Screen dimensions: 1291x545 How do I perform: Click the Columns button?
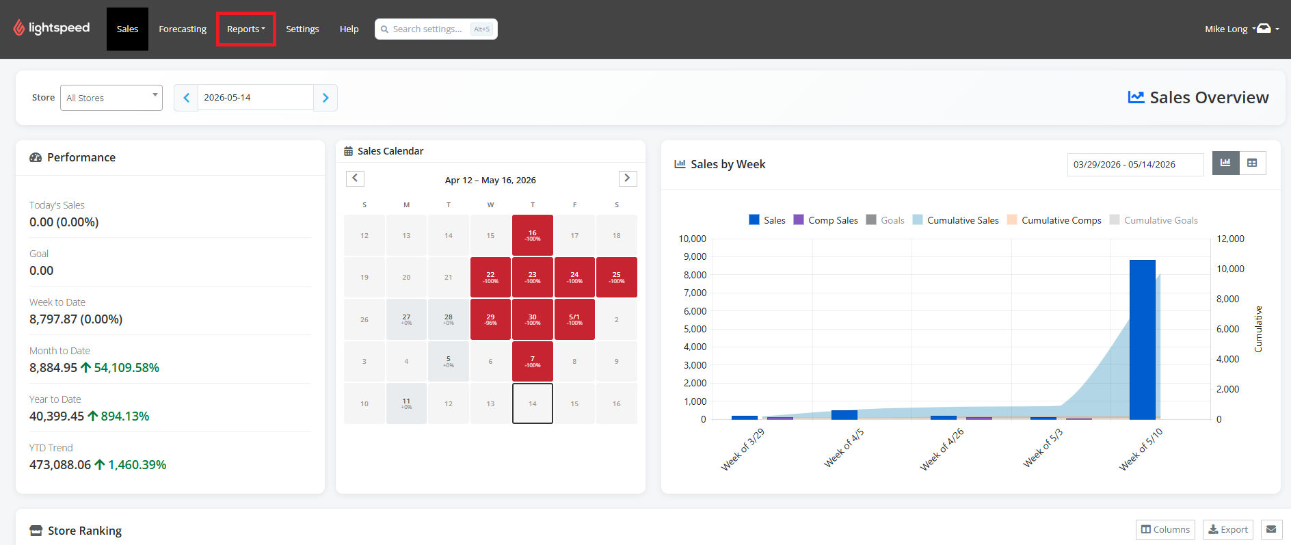click(x=1165, y=529)
